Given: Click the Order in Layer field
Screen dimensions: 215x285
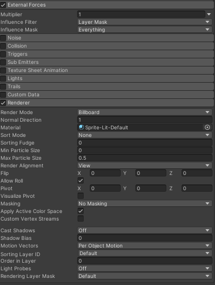Looking at the screenshot, I should click(x=145, y=261).
